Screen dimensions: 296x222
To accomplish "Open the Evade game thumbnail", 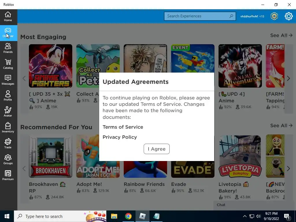I will (193, 169).
